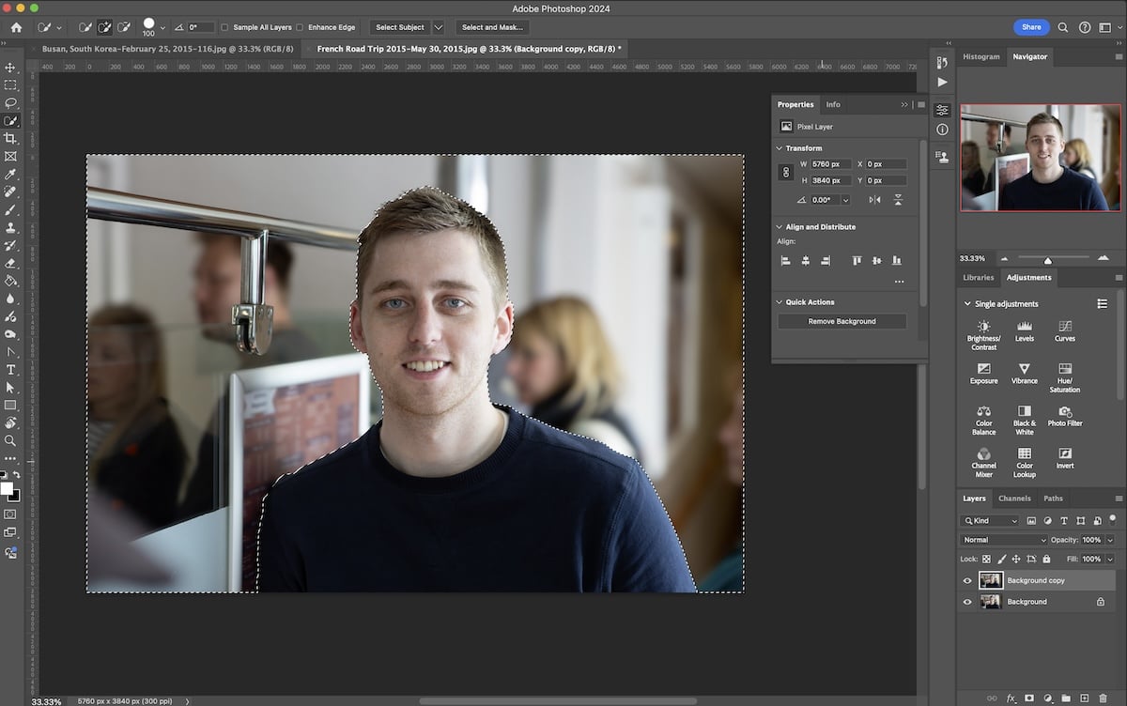Viewport: 1127px width, 706px height.
Task: Toggle visibility of the Background layer
Action: coord(966,602)
